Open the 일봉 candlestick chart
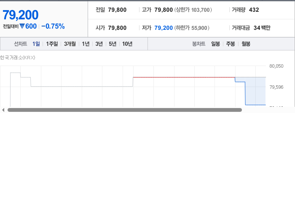Viewport: 295px width, 206px height. click(215, 44)
